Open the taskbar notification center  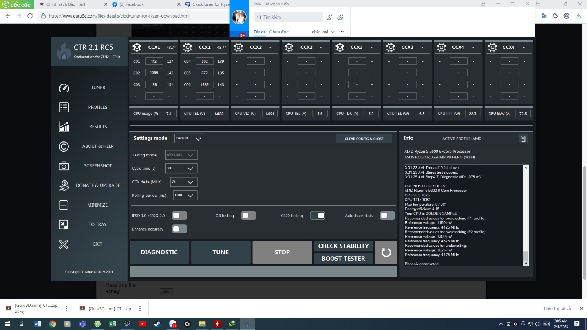[577, 324]
